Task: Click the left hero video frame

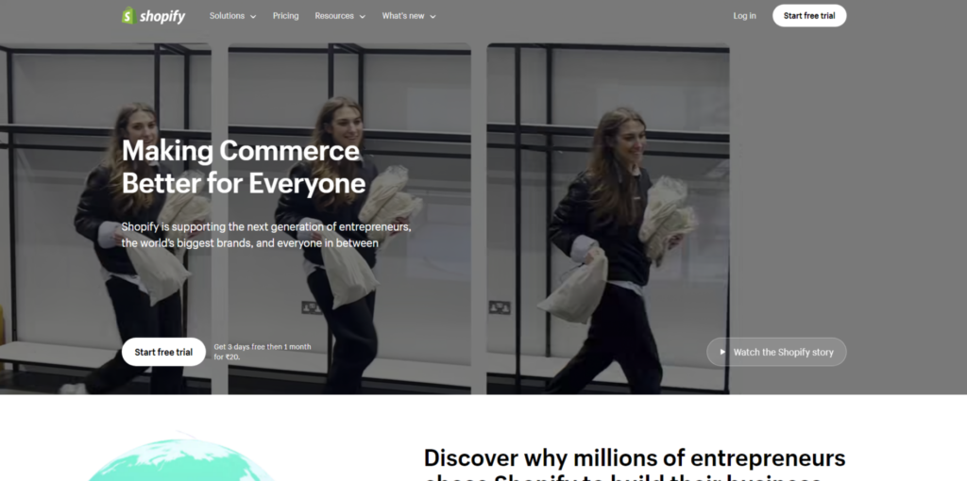Action: click(106, 219)
